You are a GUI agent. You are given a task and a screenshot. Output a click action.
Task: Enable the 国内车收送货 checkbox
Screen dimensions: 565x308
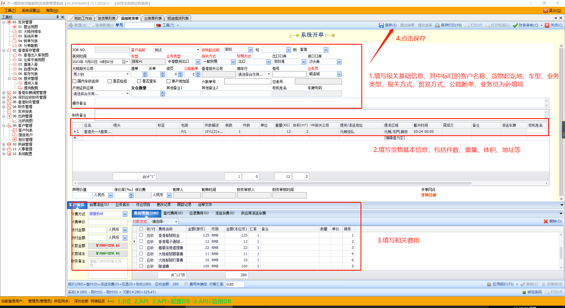pyautogui.click(x=74, y=81)
